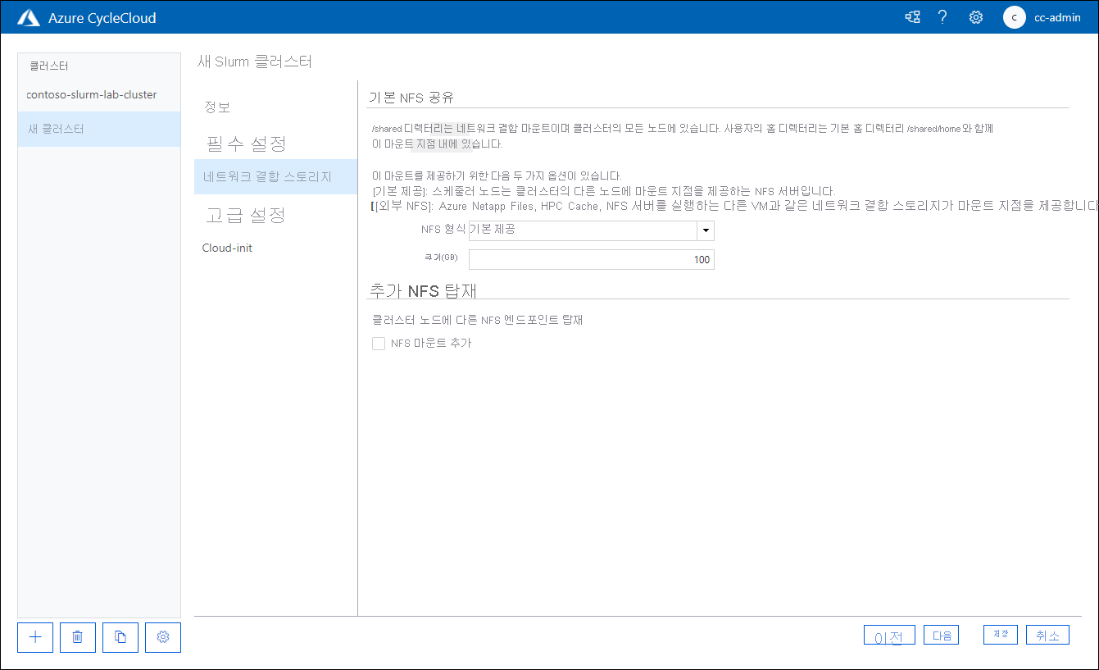
Task: Open the NFS 형식 dropdown
Action: [705, 230]
